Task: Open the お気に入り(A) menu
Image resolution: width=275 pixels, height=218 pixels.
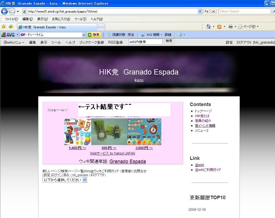Action: pos(61,19)
